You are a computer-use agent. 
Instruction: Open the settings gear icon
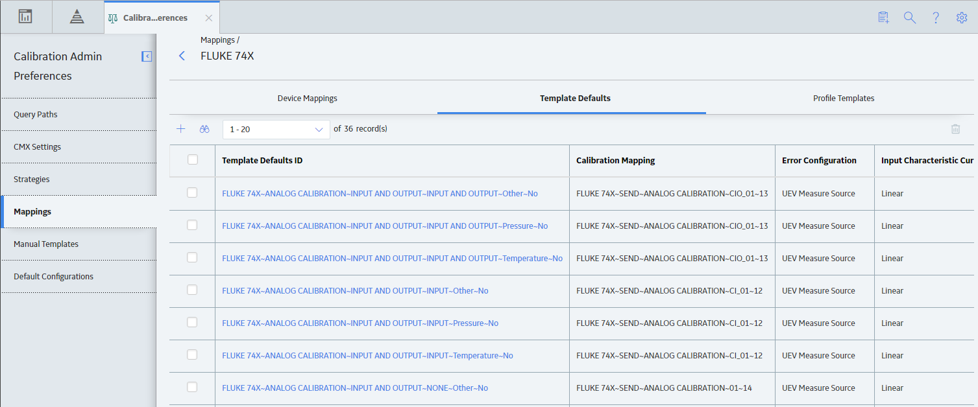click(962, 17)
